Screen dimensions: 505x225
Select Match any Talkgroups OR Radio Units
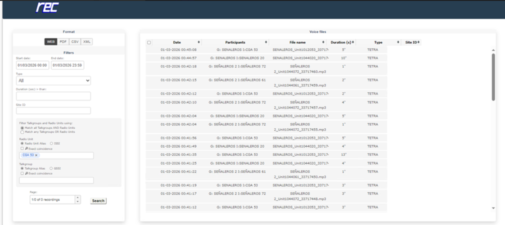tap(22, 132)
